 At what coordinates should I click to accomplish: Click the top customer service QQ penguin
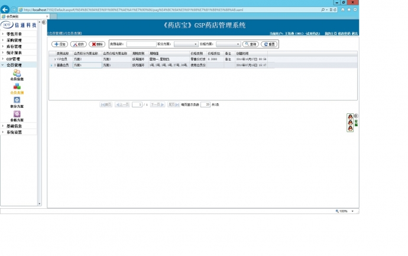tap(350, 117)
